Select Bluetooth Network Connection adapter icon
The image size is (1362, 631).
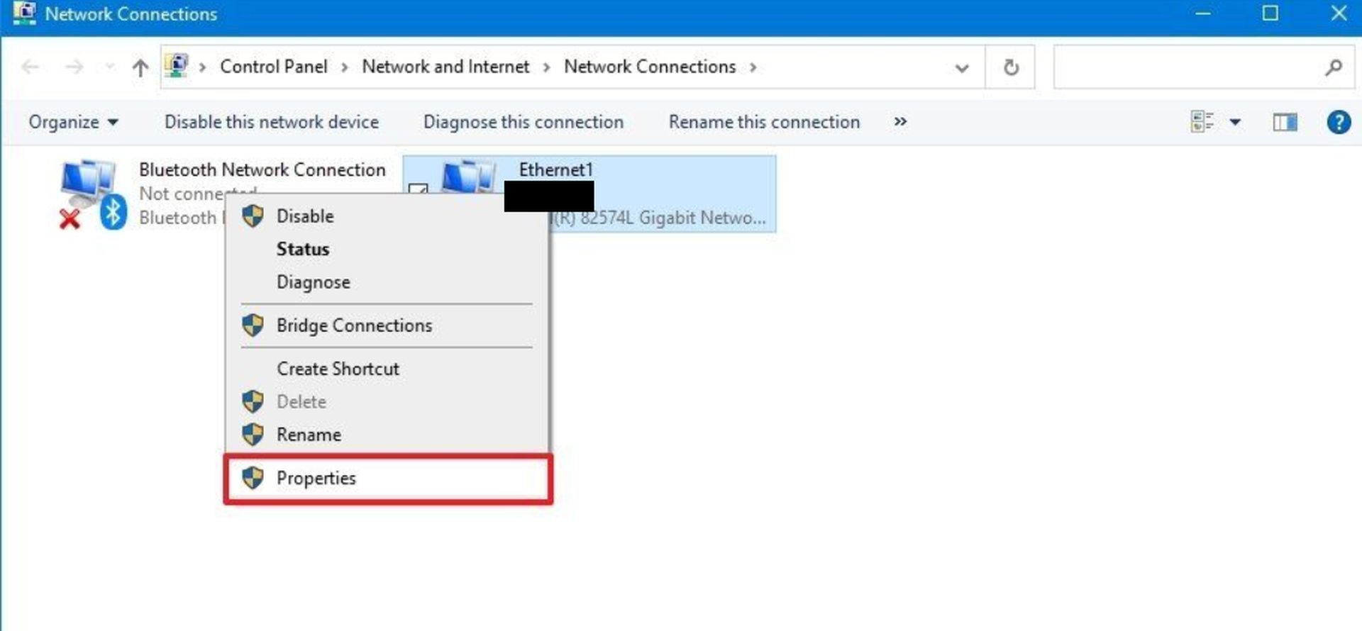click(x=92, y=194)
